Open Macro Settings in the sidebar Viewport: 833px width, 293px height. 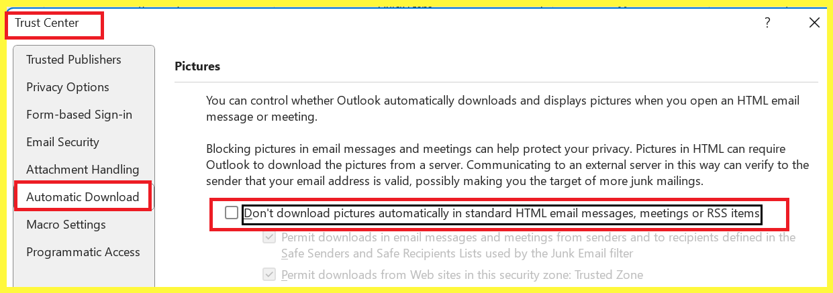point(66,225)
